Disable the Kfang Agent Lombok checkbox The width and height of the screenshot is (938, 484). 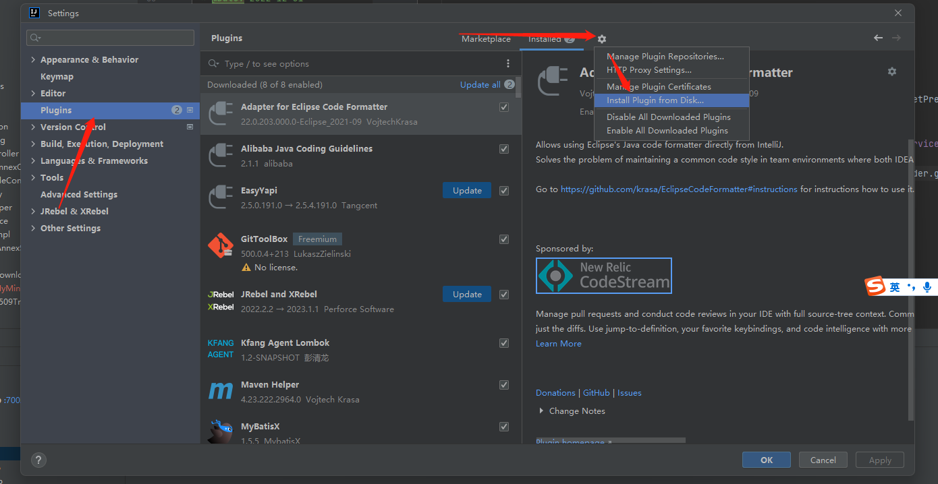click(504, 343)
